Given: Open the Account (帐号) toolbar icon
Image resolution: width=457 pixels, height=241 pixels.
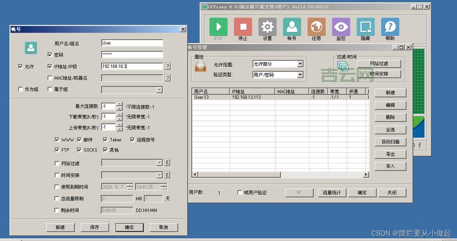Looking at the screenshot, I should 292,27.
